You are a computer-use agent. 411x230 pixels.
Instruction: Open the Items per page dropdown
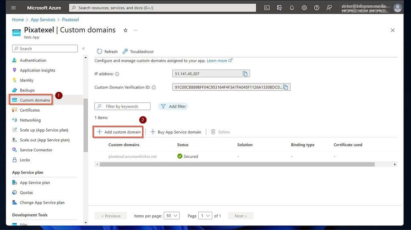172,216
